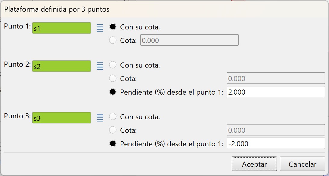
Task: Open the point selection list for Punto 3
Action: pyautogui.click(x=100, y=117)
